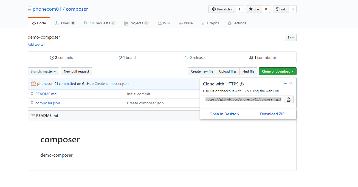Click the repository book icon before phonecom01
This screenshot has width=358, height=187.
pos(29,9)
